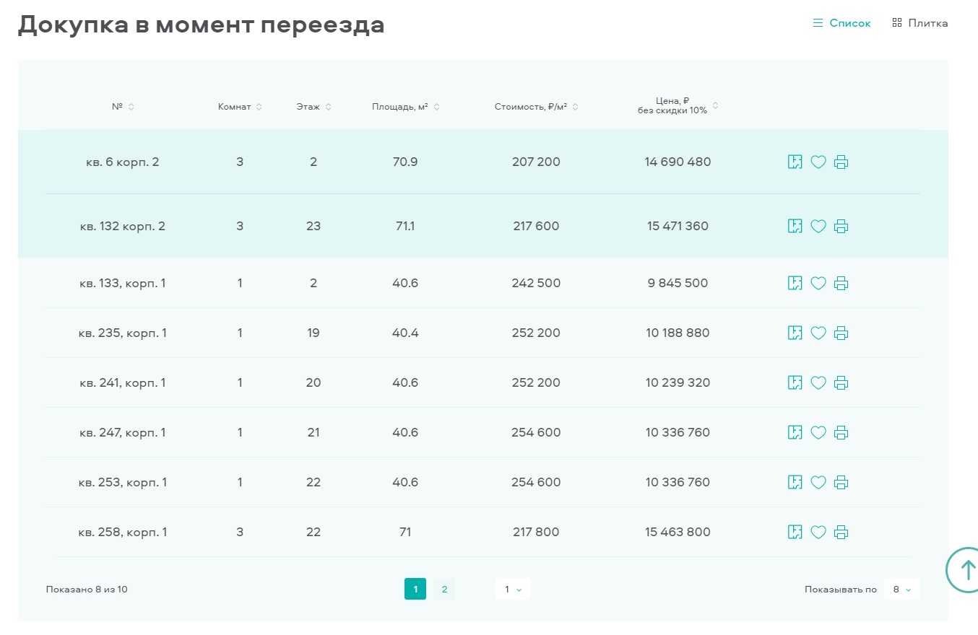978x635 pixels.
Task: Click price 9 845 500
Action: click(x=678, y=284)
